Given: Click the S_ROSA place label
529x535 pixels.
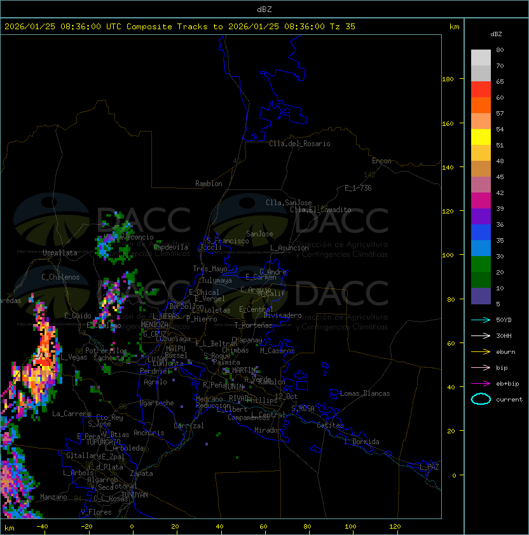Looking at the screenshot, I should [x=303, y=409].
